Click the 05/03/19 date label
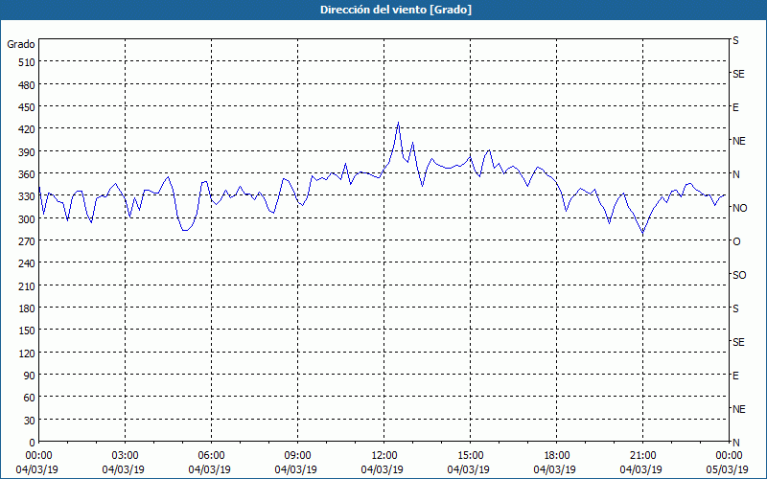 pyautogui.click(x=727, y=469)
